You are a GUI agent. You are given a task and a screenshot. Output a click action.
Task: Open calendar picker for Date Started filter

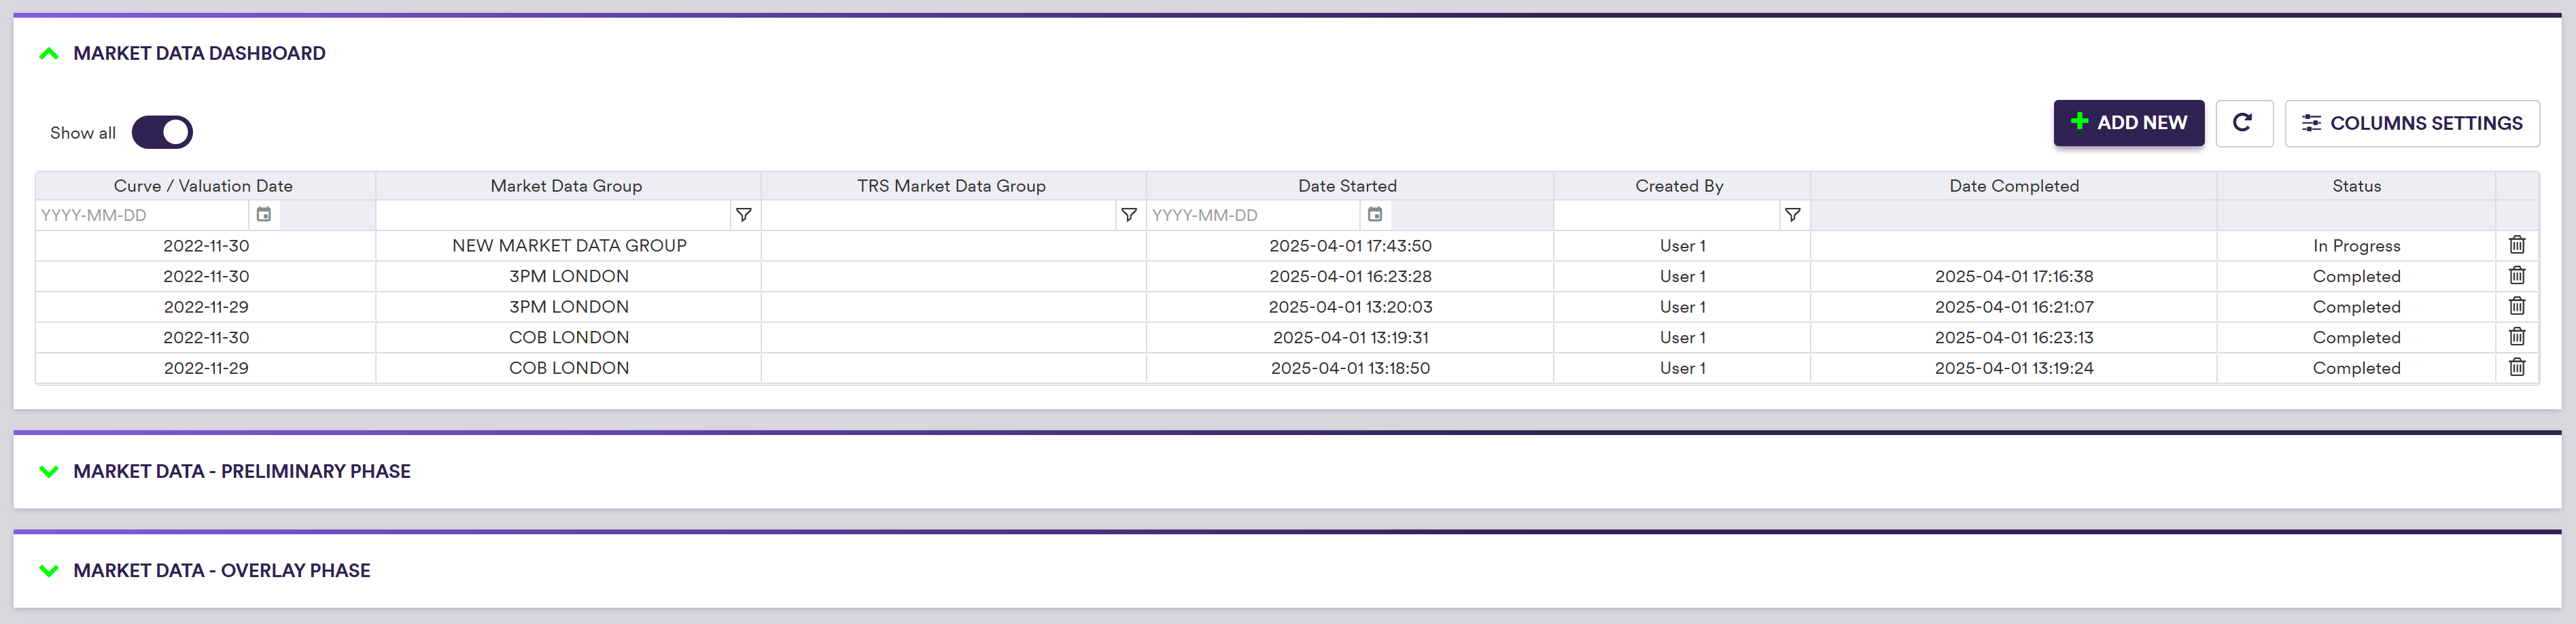(1375, 215)
